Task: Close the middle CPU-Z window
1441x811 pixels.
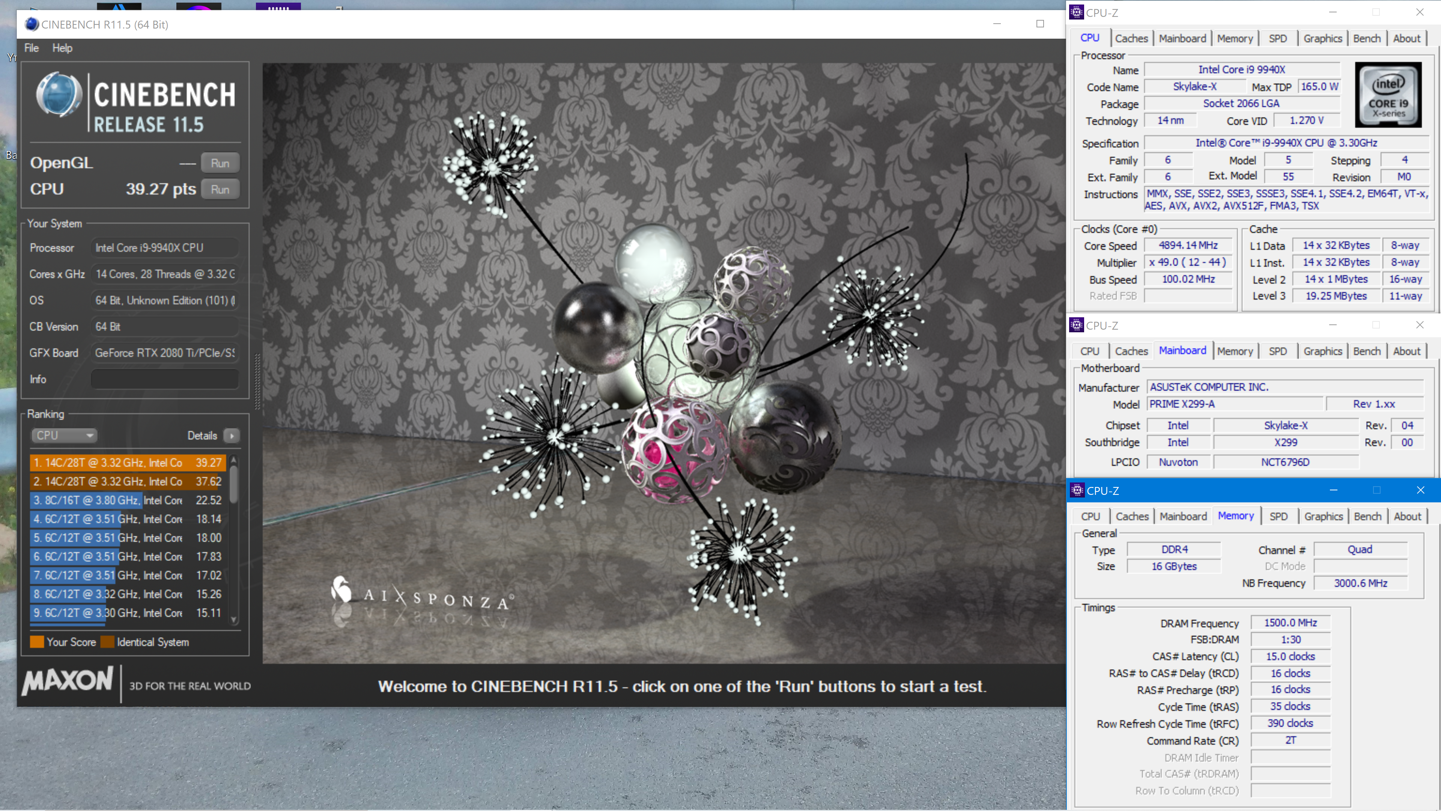Action: click(x=1420, y=325)
